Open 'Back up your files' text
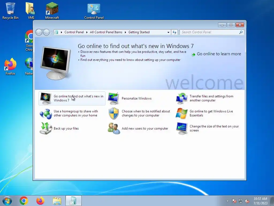The image size is (274, 206). (66, 128)
